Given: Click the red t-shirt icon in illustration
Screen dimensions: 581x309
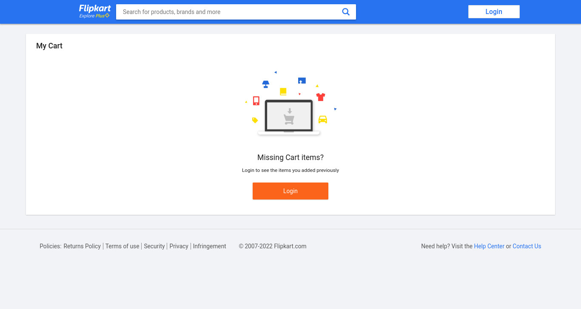Looking at the screenshot, I should [x=321, y=97].
